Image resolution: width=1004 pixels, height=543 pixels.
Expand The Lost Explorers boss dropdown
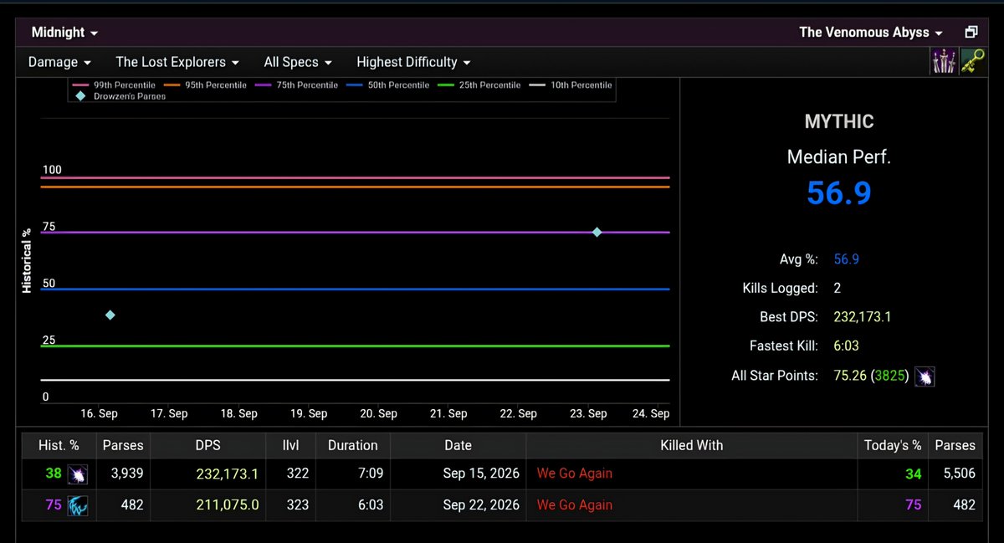[x=177, y=62]
